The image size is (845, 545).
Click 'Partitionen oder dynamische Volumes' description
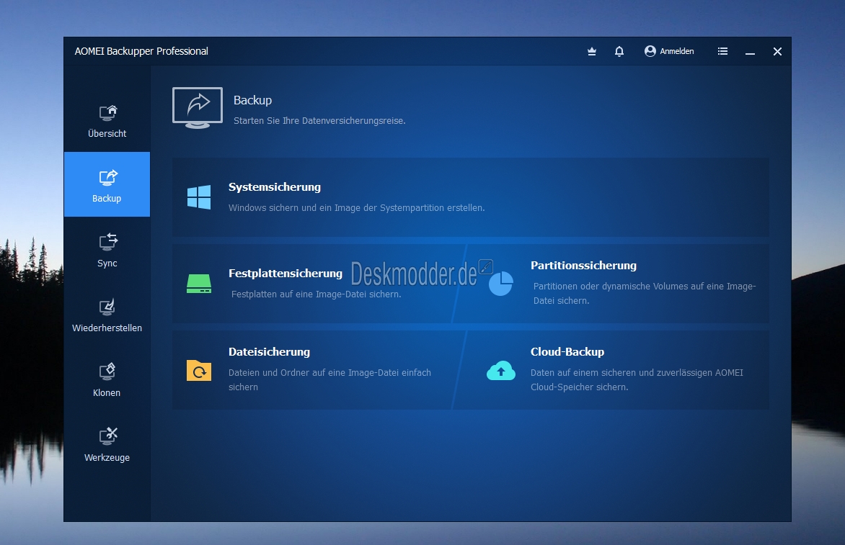point(645,293)
